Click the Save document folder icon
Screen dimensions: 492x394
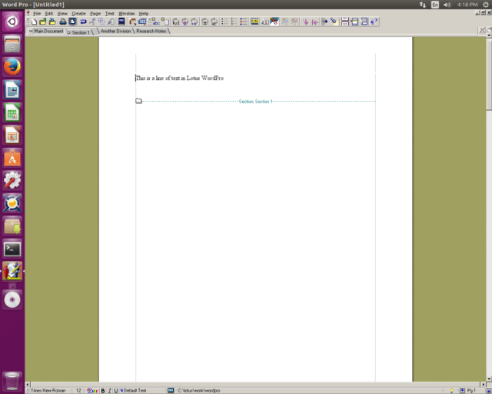(x=52, y=22)
